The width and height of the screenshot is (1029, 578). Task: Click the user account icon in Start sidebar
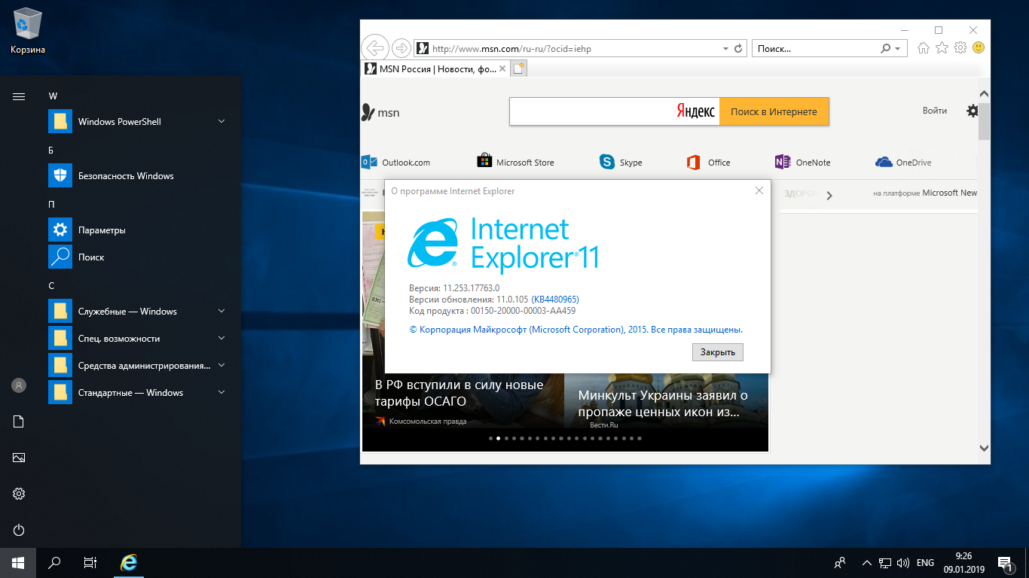pos(19,385)
